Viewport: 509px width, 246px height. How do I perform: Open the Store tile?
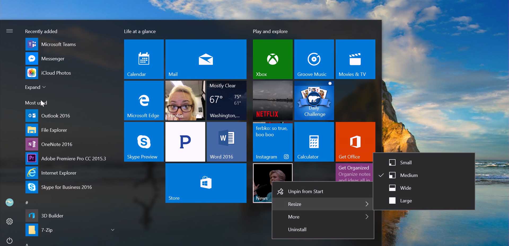(206, 183)
